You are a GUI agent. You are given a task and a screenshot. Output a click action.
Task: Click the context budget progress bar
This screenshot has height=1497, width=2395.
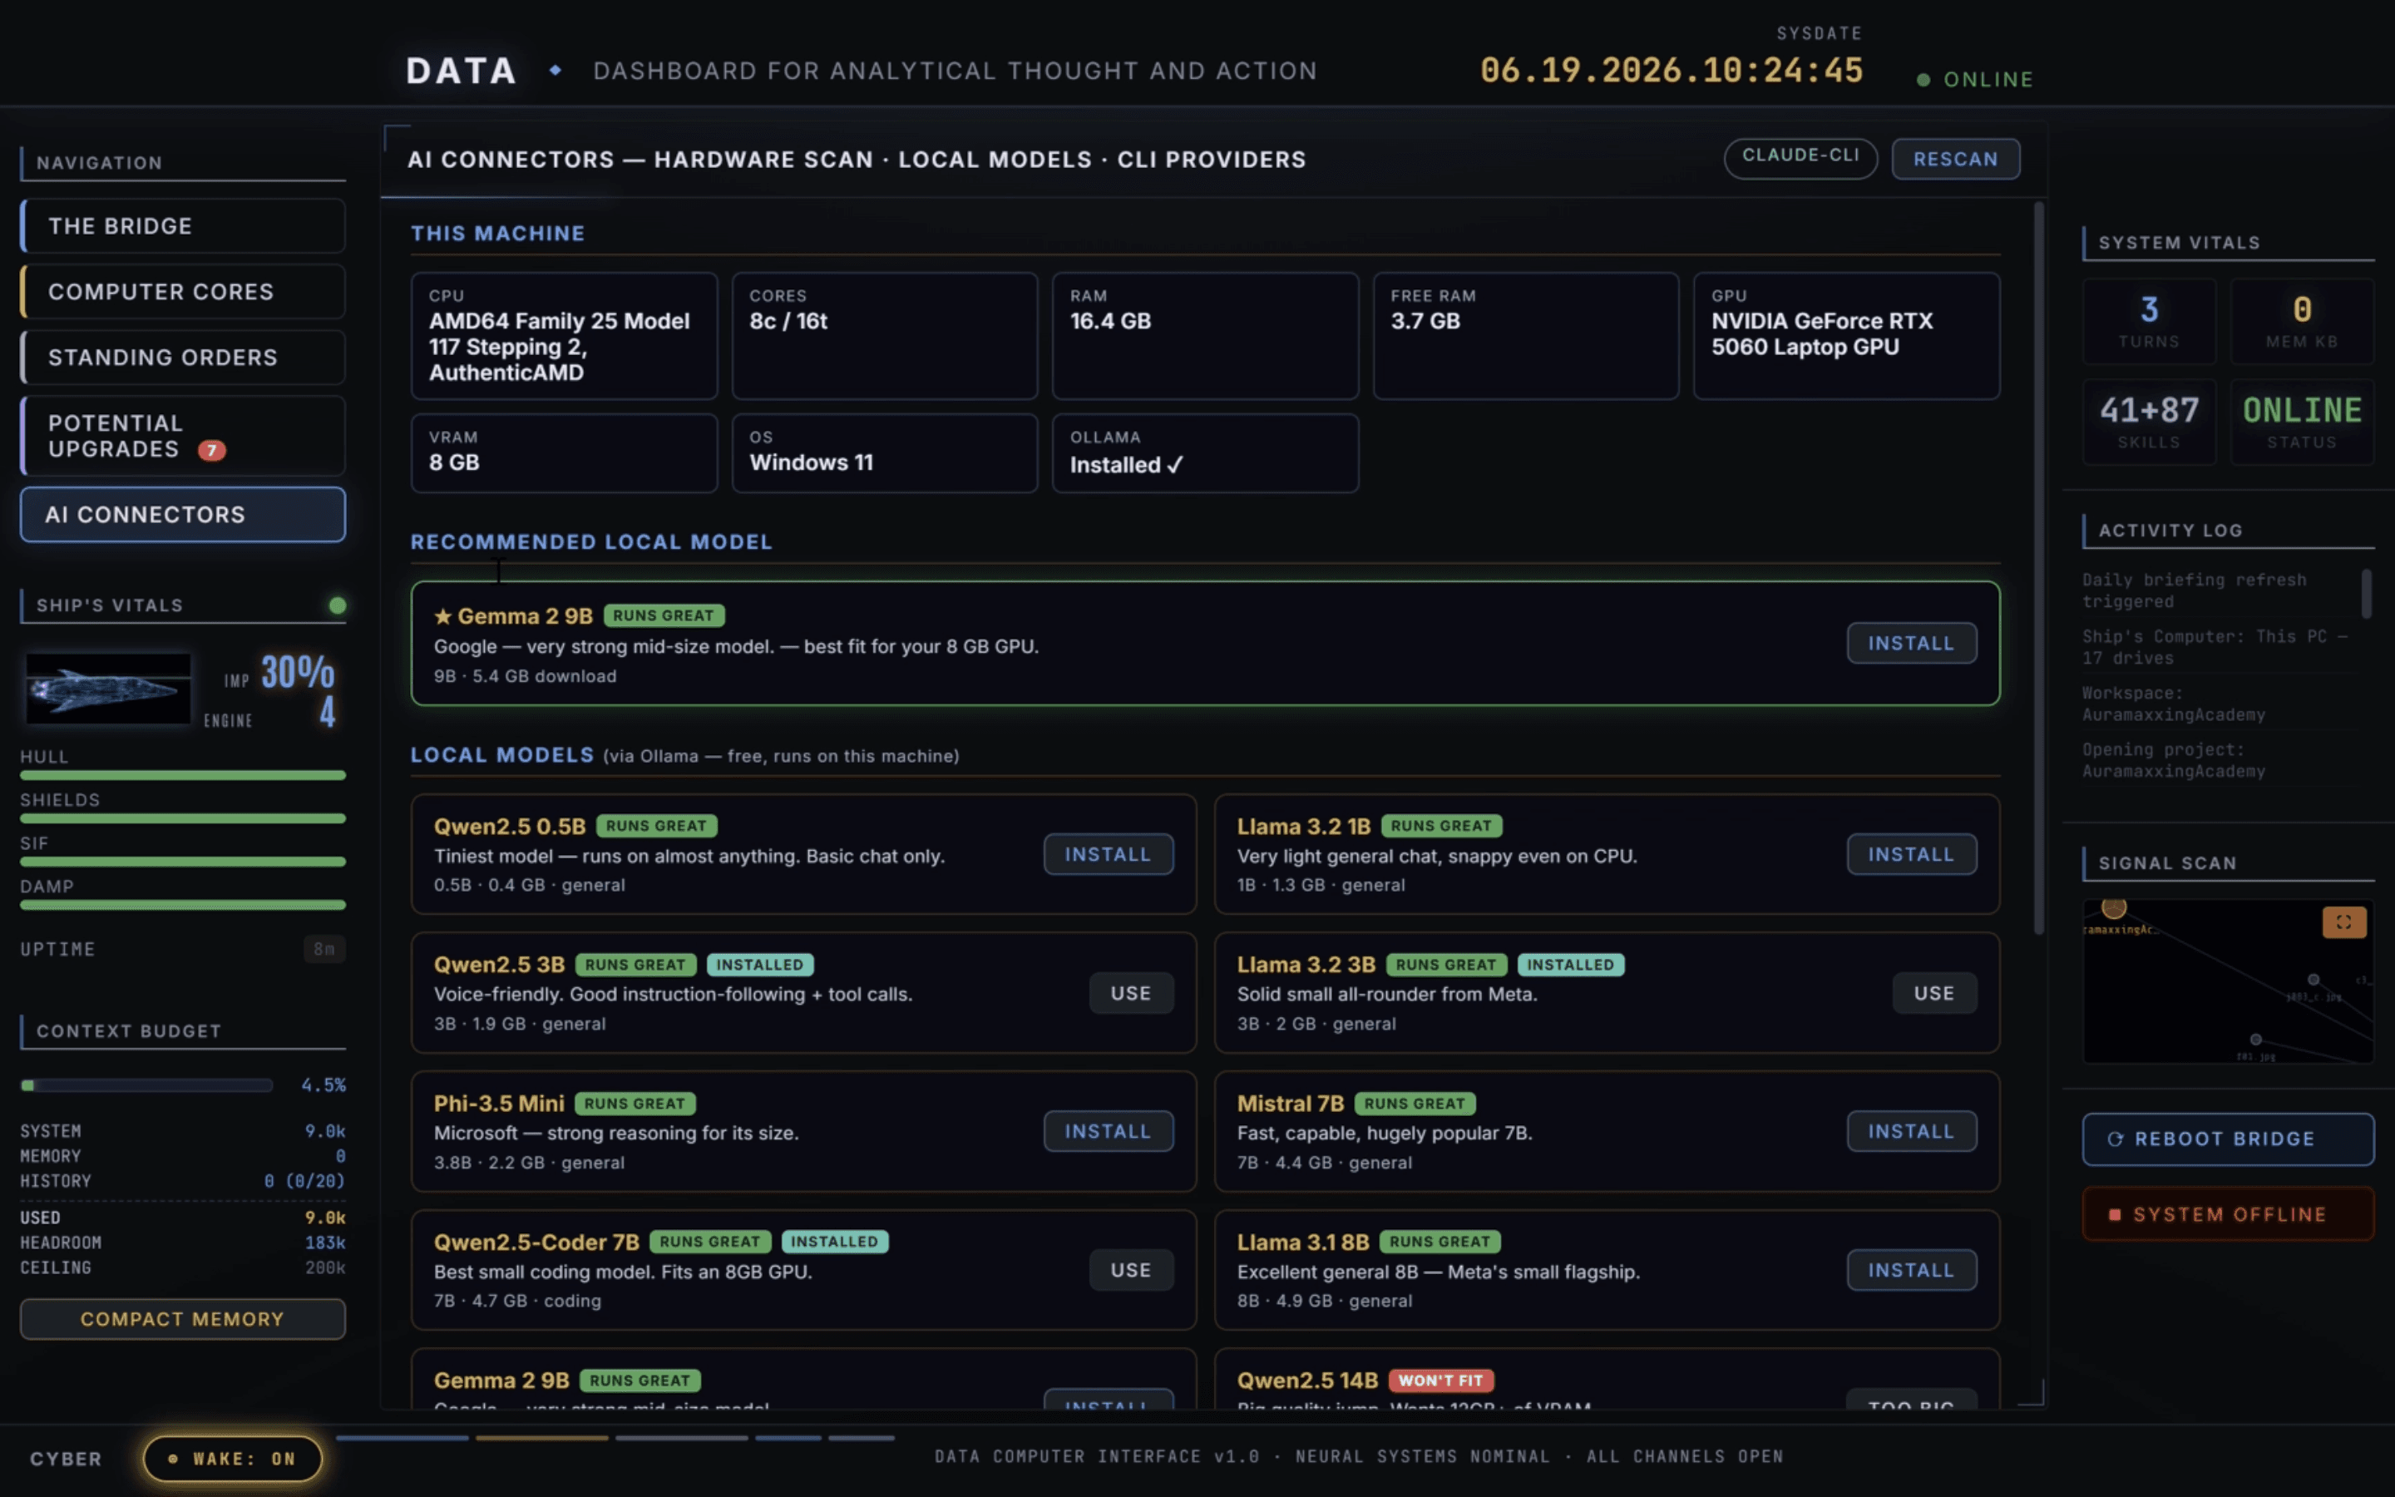pos(146,1085)
